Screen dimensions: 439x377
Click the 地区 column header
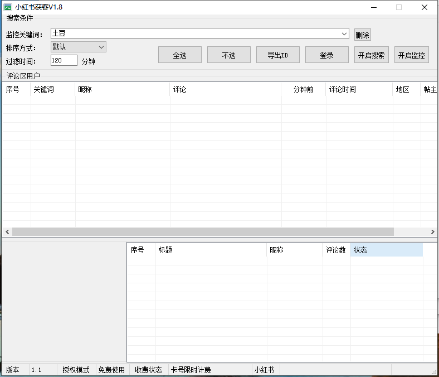click(x=406, y=90)
